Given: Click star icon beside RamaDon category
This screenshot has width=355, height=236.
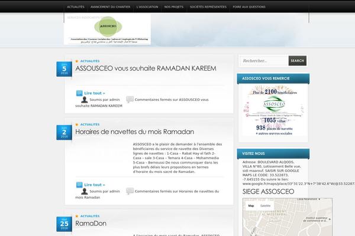Looking at the screenshot, I should pos(77,216).
